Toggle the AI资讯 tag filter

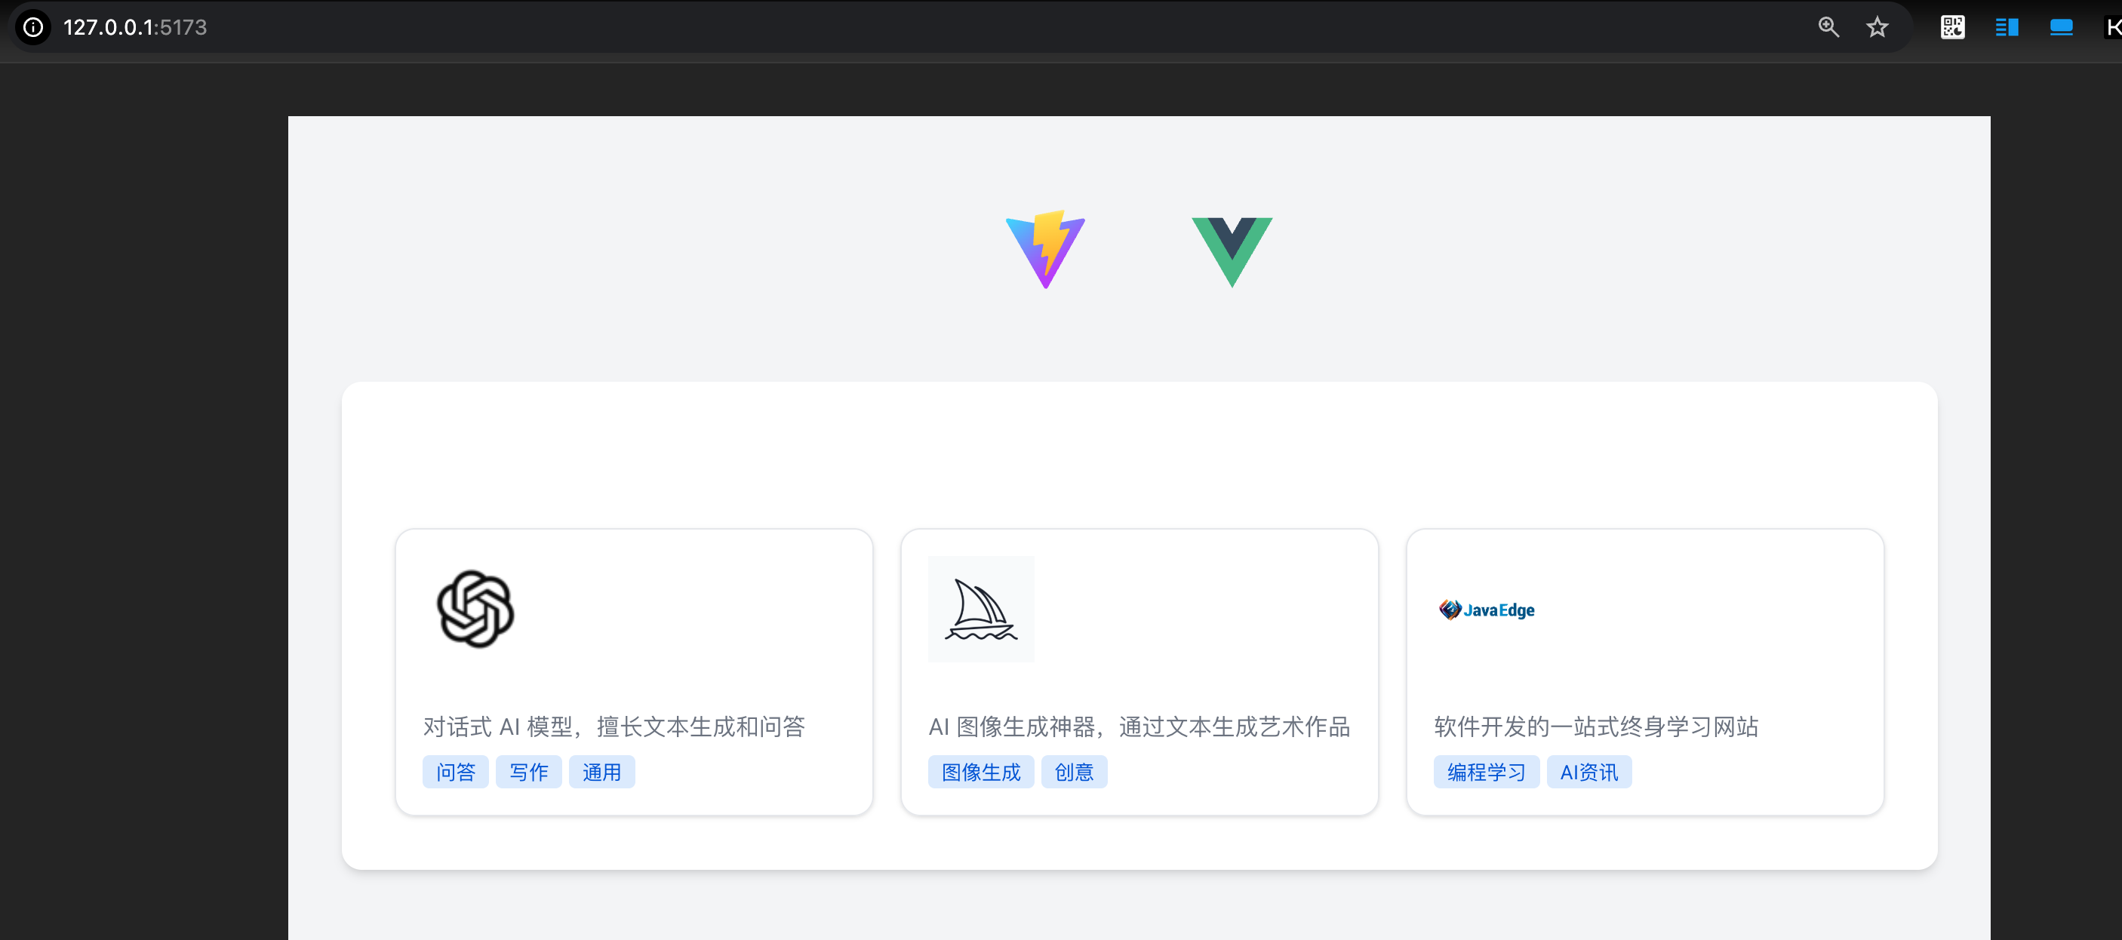coord(1588,771)
